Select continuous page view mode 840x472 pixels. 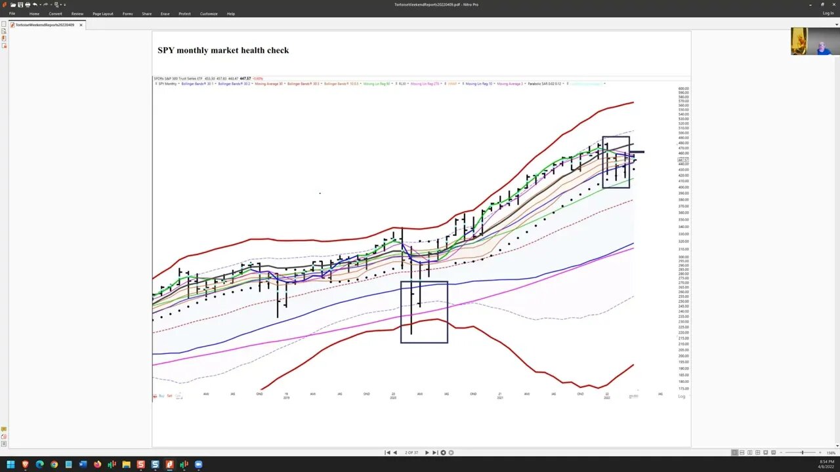coord(742,452)
